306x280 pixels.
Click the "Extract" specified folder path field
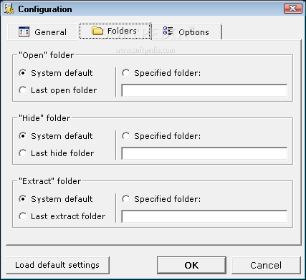coord(204,216)
